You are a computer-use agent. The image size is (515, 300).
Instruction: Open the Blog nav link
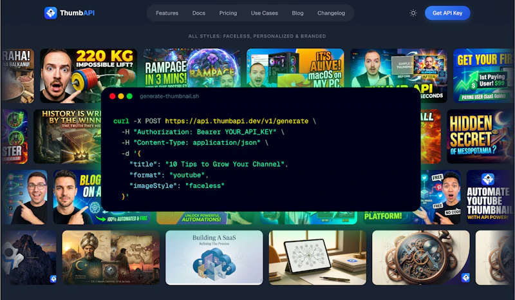tap(297, 13)
